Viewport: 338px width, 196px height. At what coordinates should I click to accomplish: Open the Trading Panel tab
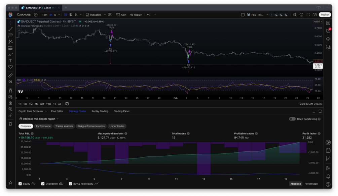(121, 111)
